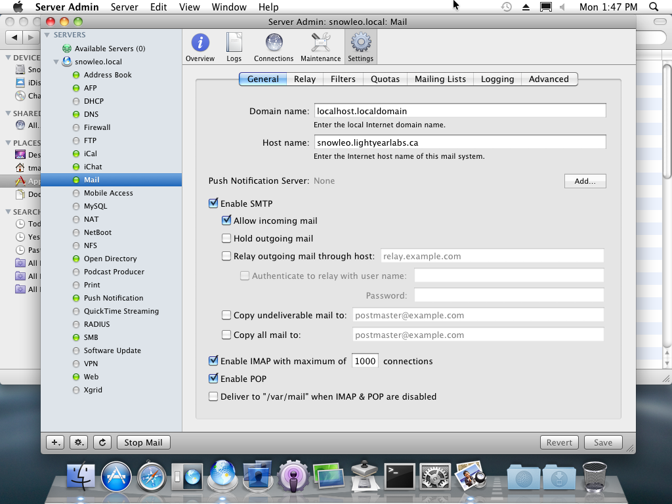Click the Domain name field

tap(460, 110)
